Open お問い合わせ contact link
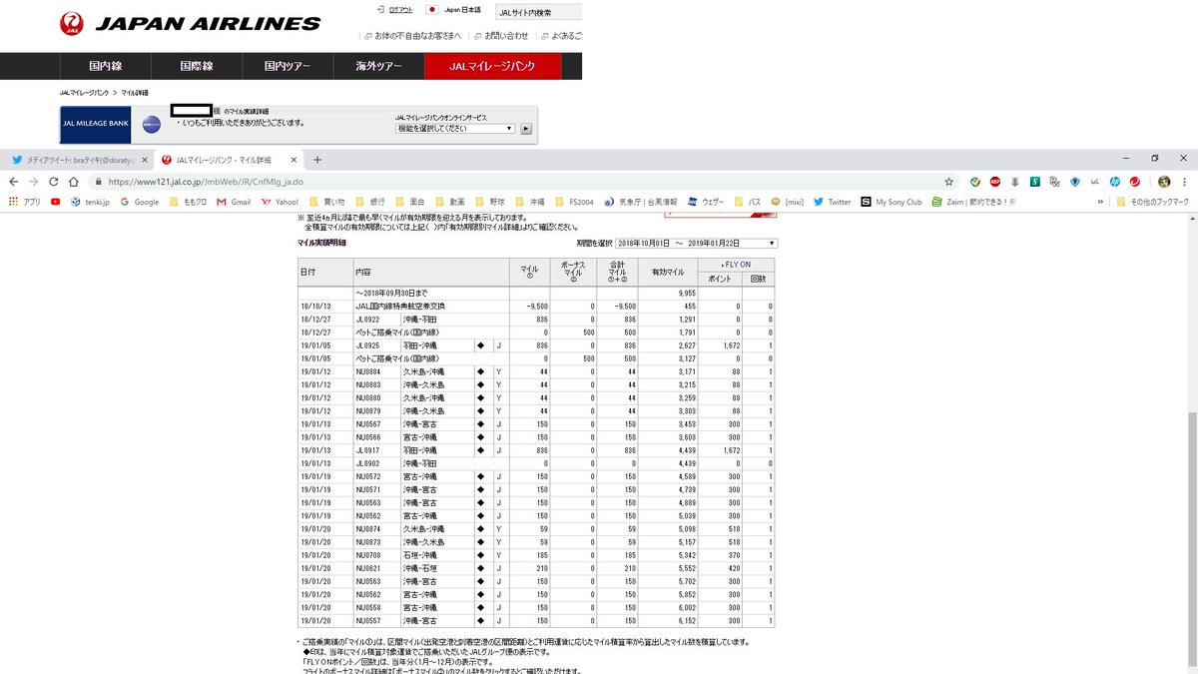This screenshot has width=1198, height=674. pos(502,36)
